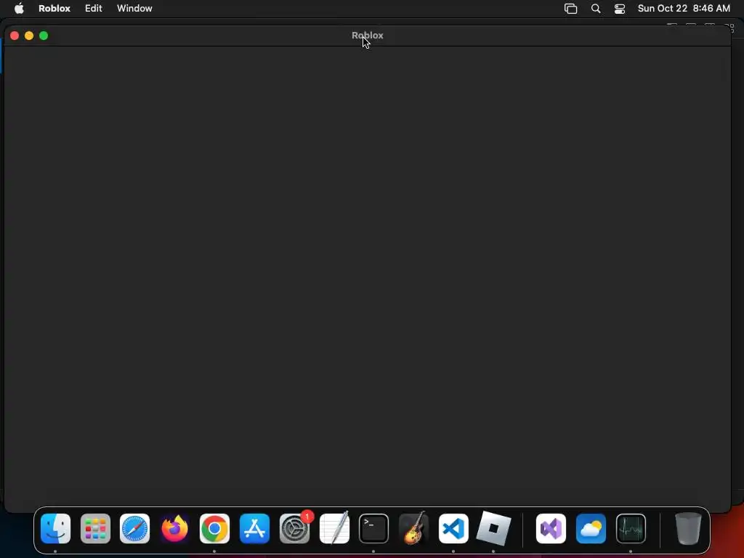
Task: Open Finder from the Dock
Action: coord(55,528)
